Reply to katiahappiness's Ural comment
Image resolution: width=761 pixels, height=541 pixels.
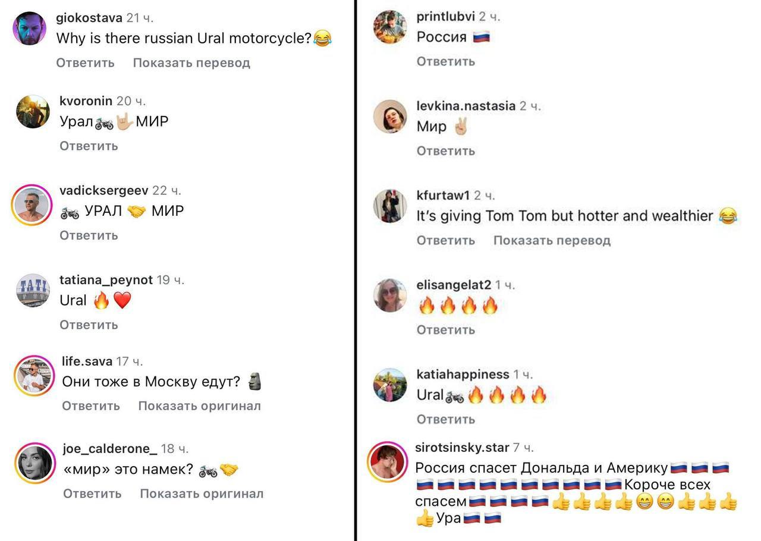(445, 419)
